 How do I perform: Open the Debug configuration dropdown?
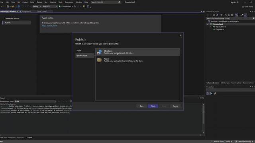point(37,6)
